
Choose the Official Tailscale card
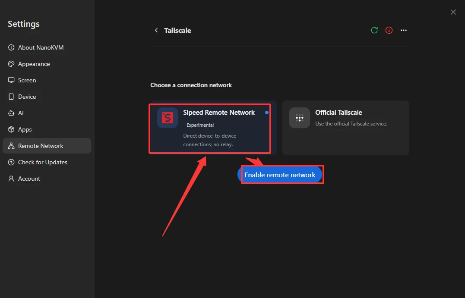point(346,128)
